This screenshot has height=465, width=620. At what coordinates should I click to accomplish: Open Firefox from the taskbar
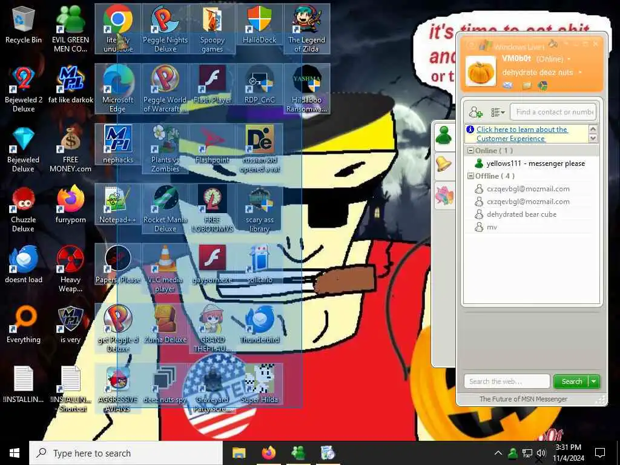tap(268, 453)
